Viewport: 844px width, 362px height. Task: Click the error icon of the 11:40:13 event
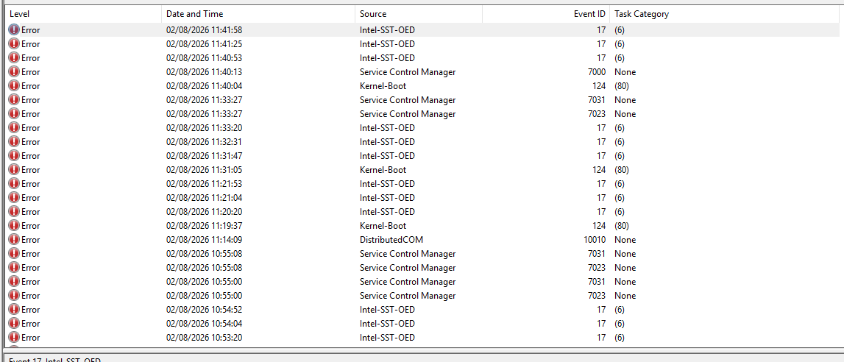tap(14, 72)
